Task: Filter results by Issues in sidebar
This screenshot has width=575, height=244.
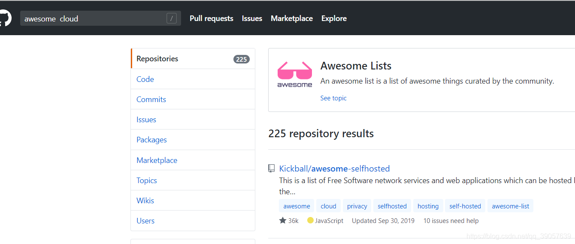Action: pyautogui.click(x=193, y=119)
